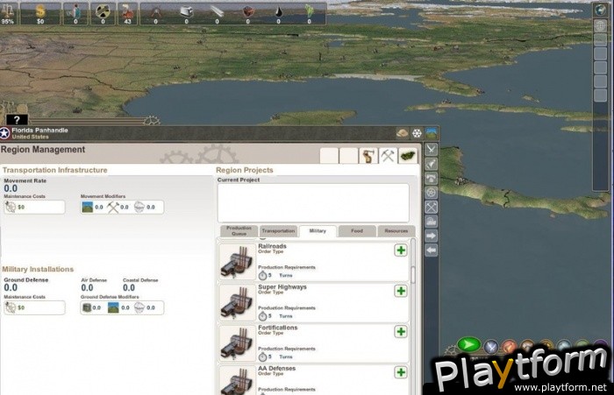The width and height of the screenshot is (614, 395).
Task: Select the crossed swords sidebar button
Action: coord(432,149)
